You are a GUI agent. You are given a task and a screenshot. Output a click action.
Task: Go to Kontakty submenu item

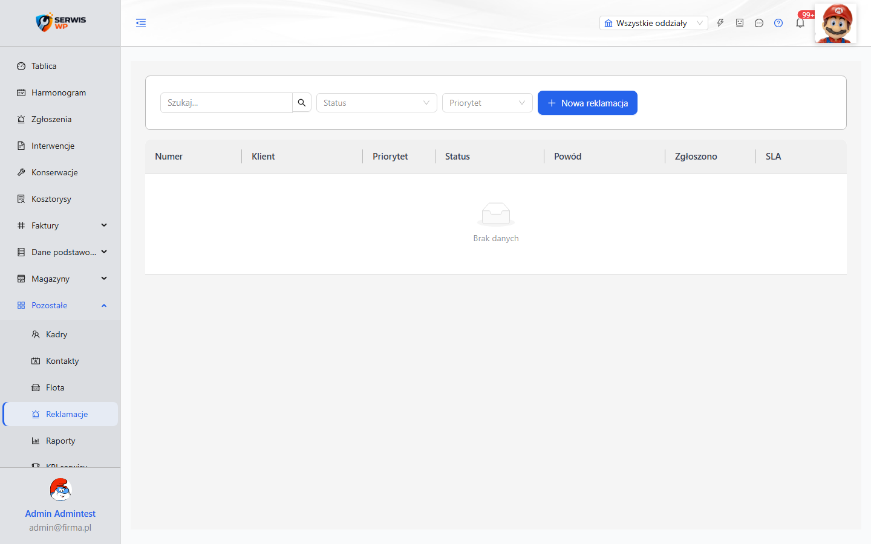[x=60, y=361]
